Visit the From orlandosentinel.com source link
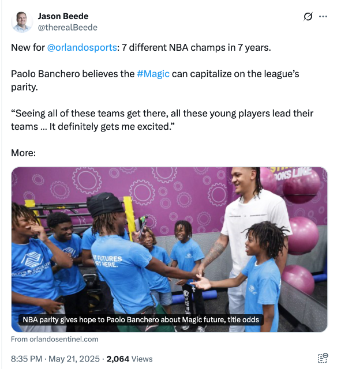 coord(55,340)
